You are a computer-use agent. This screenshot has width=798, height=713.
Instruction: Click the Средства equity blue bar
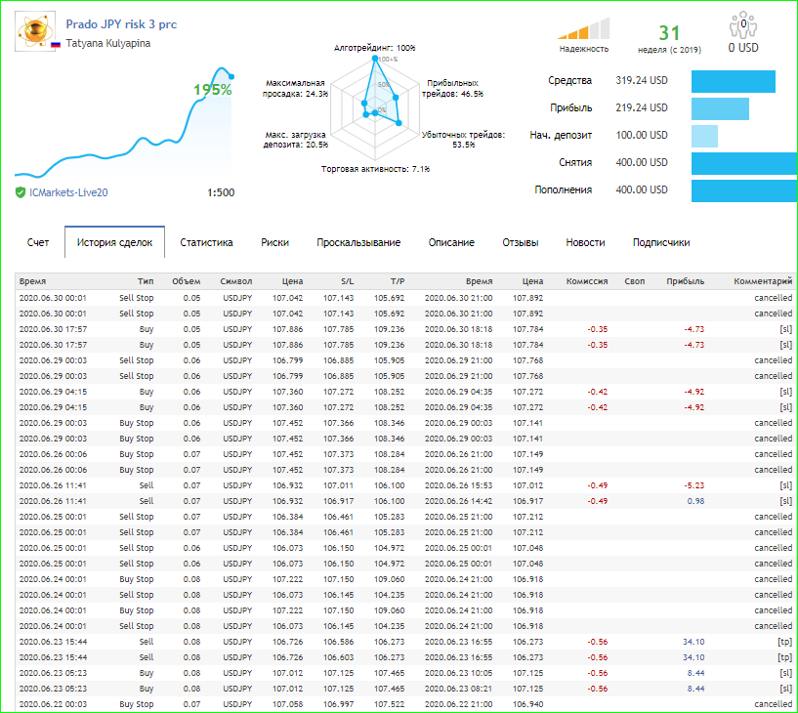tap(733, 81)
